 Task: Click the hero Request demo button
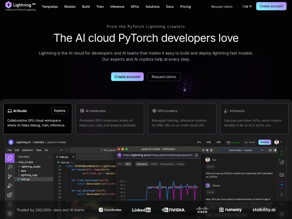(x=164, y=77)
